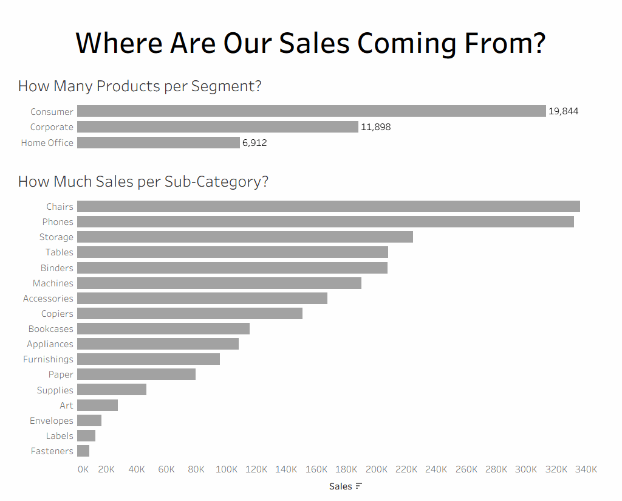Click the "How Much Sales per Sub-Category?" title
The width and height of the screenshot is (622, 501).
pyautogui.click(x=143, y=181)
